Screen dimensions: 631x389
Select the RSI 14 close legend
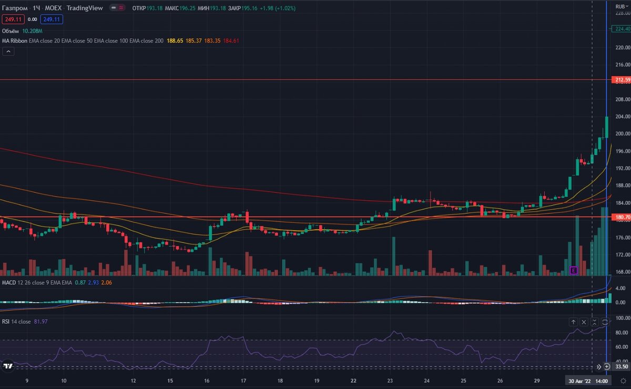(x=17, y=321)
